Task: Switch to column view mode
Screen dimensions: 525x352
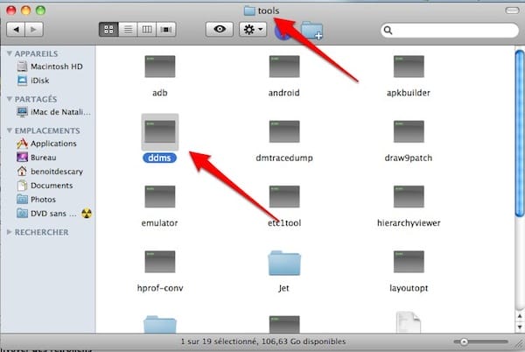Action: 146,30
